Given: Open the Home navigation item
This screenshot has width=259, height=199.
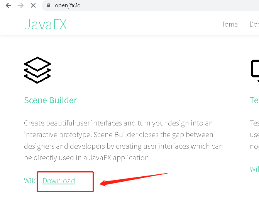Looking at the screenshot, I should click(x=229, y=24).
